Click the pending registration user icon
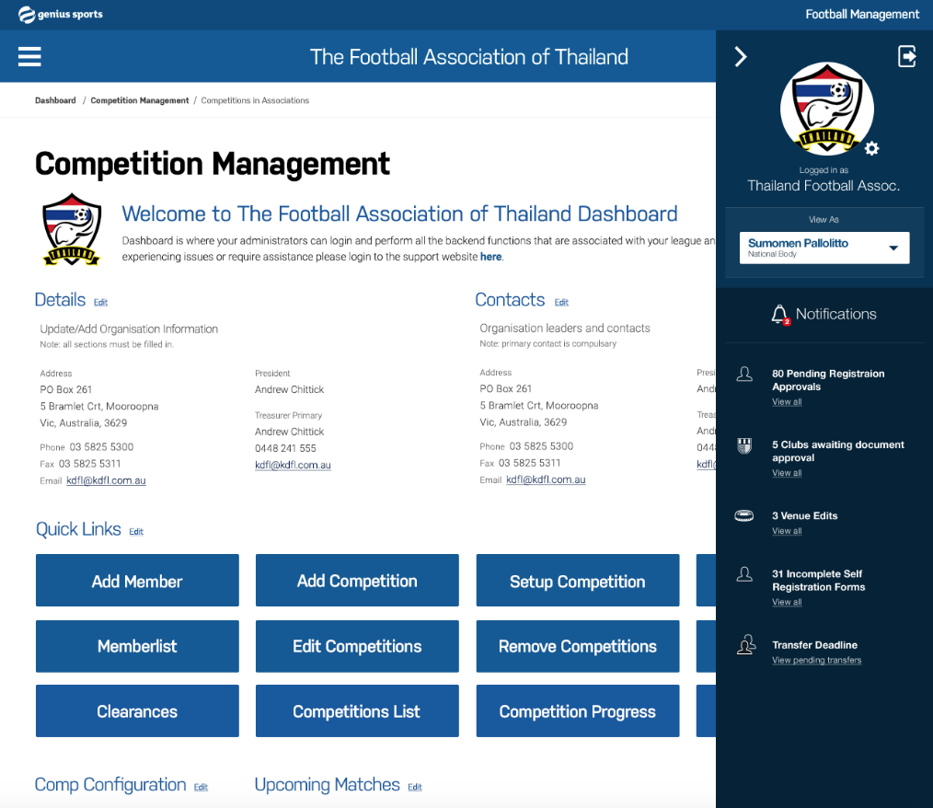Image resolution: width=933 pixels, height=808 pixels. tap(744, 374)
